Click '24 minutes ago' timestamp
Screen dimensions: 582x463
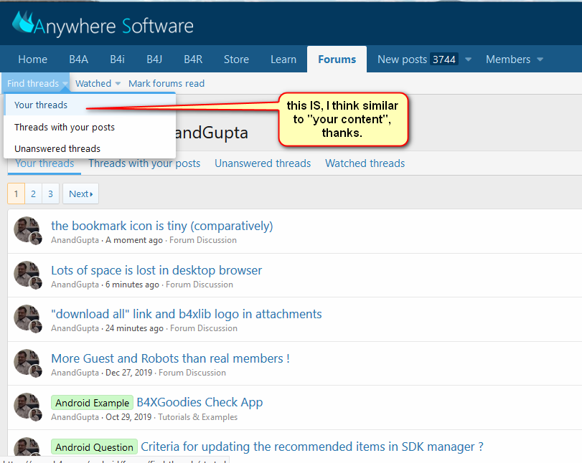coord(134,328)
